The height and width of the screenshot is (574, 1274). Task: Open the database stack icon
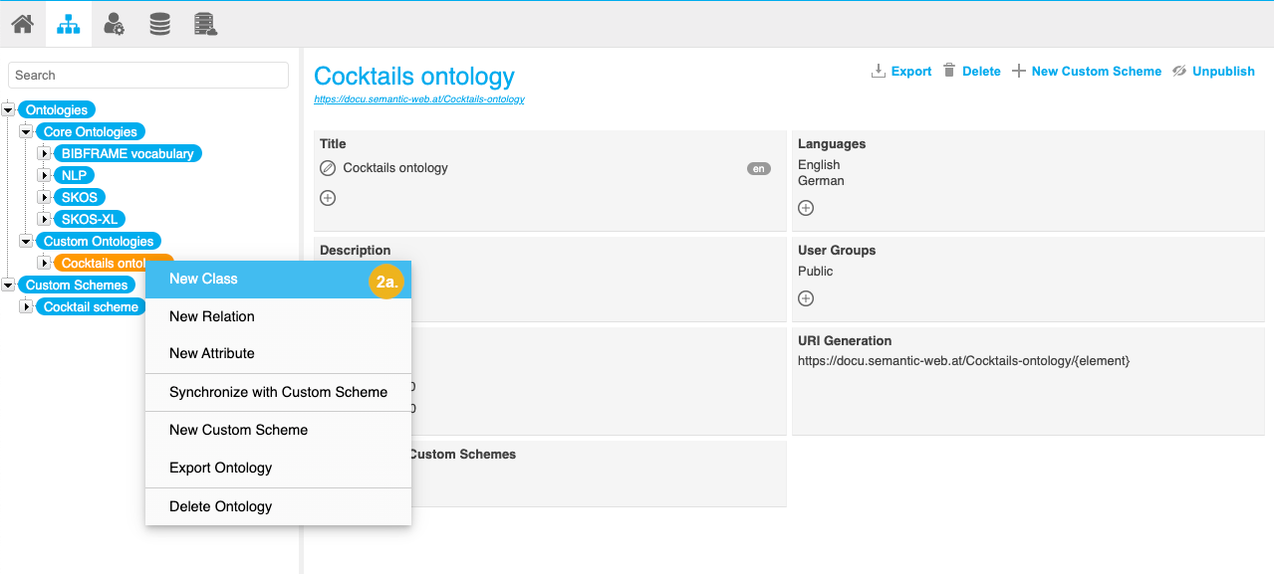point(159,24)
